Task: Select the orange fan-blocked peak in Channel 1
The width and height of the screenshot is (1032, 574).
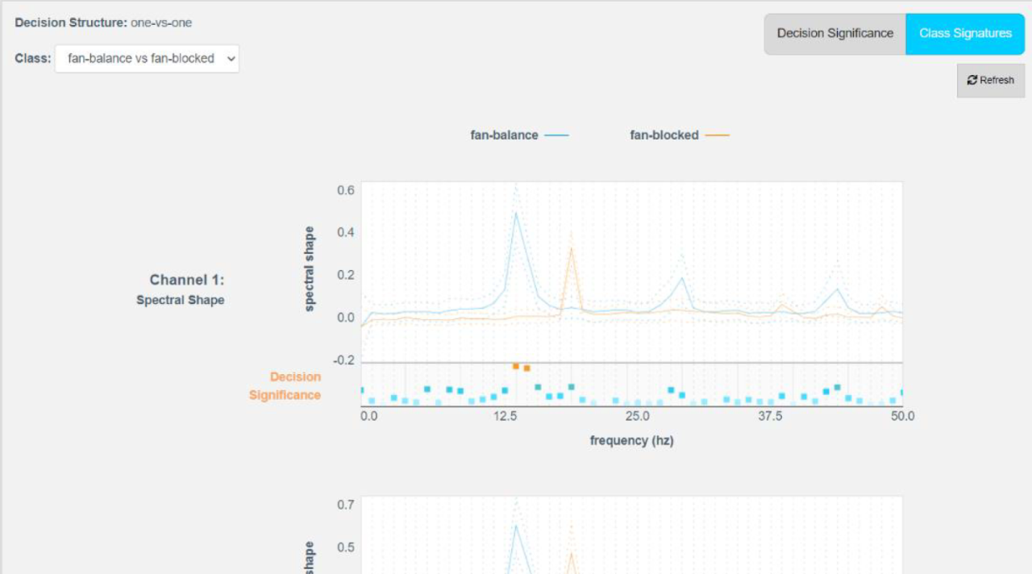Action: [x=571, y=249]
